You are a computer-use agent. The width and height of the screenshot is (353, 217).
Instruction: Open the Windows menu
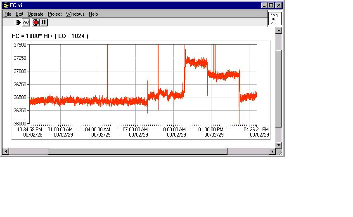75,14
